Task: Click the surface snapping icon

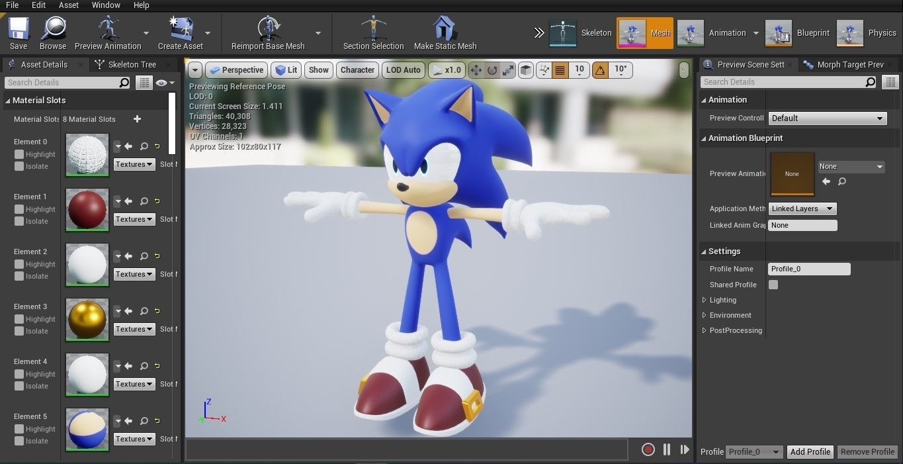Action: click(544, 70)
